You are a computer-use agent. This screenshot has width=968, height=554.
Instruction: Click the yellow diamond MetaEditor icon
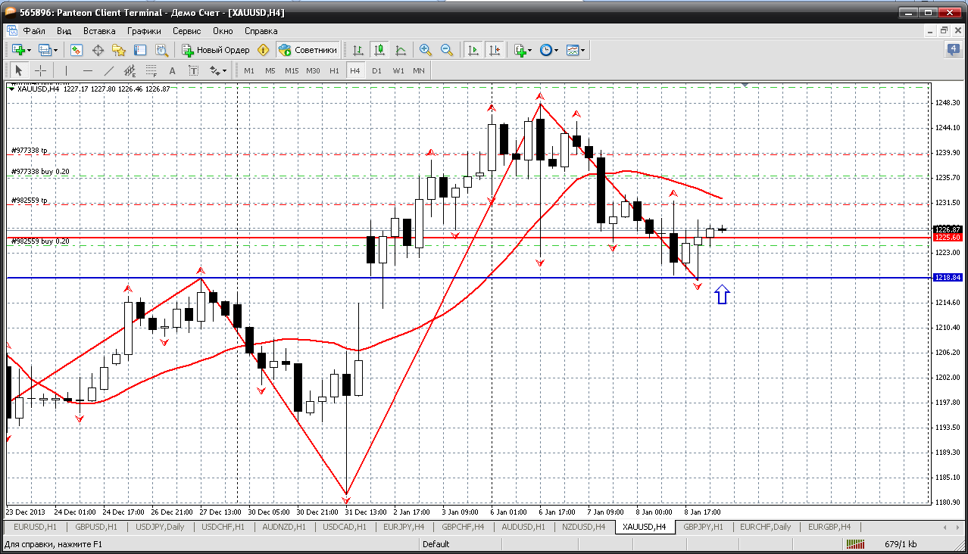(264, 50)
